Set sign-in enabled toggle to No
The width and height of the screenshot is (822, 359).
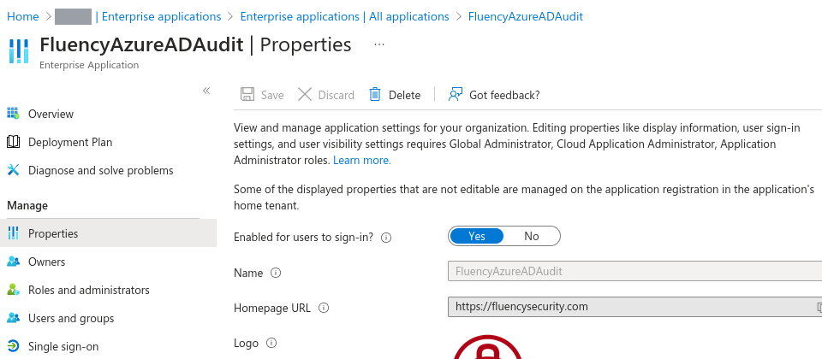pyautogui.click(x=532, y=236)
